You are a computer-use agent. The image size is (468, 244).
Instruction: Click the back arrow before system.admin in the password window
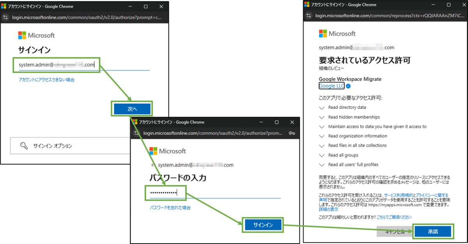pos(153,165)
